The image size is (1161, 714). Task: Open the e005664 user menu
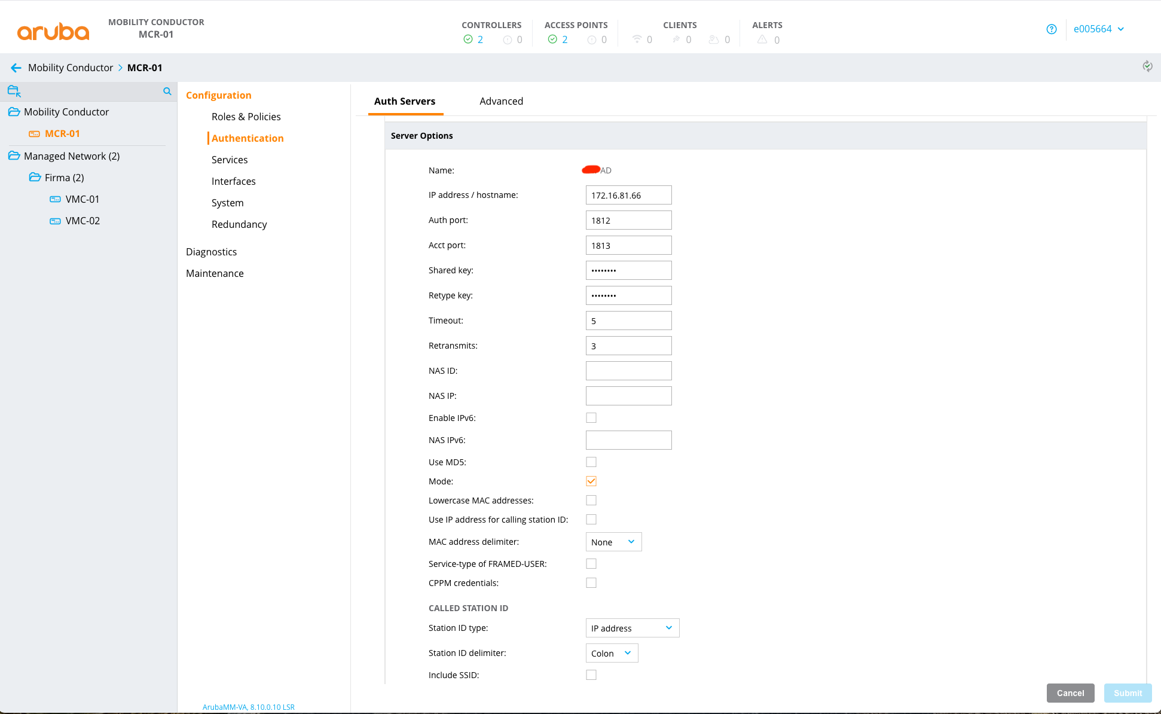1098,29
